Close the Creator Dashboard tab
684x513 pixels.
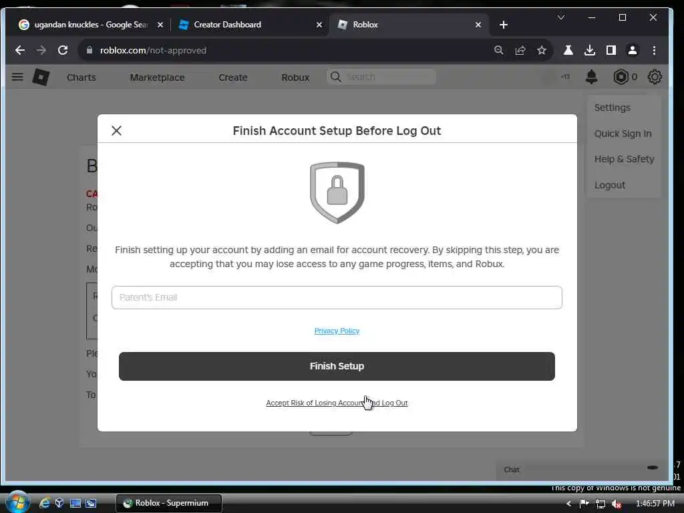pos(319,25)
